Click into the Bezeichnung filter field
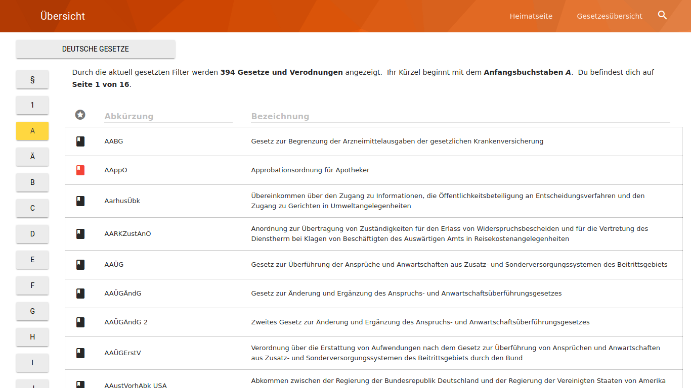 tap(460, 116)
